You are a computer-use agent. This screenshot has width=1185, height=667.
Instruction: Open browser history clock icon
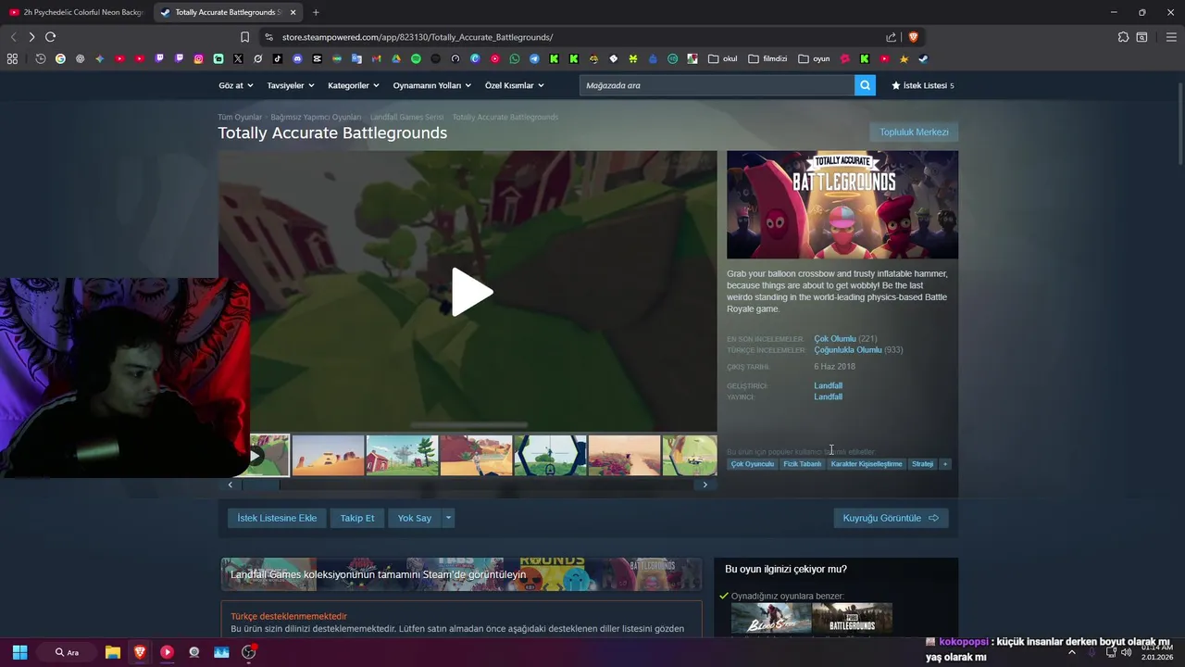coord(41,58)
